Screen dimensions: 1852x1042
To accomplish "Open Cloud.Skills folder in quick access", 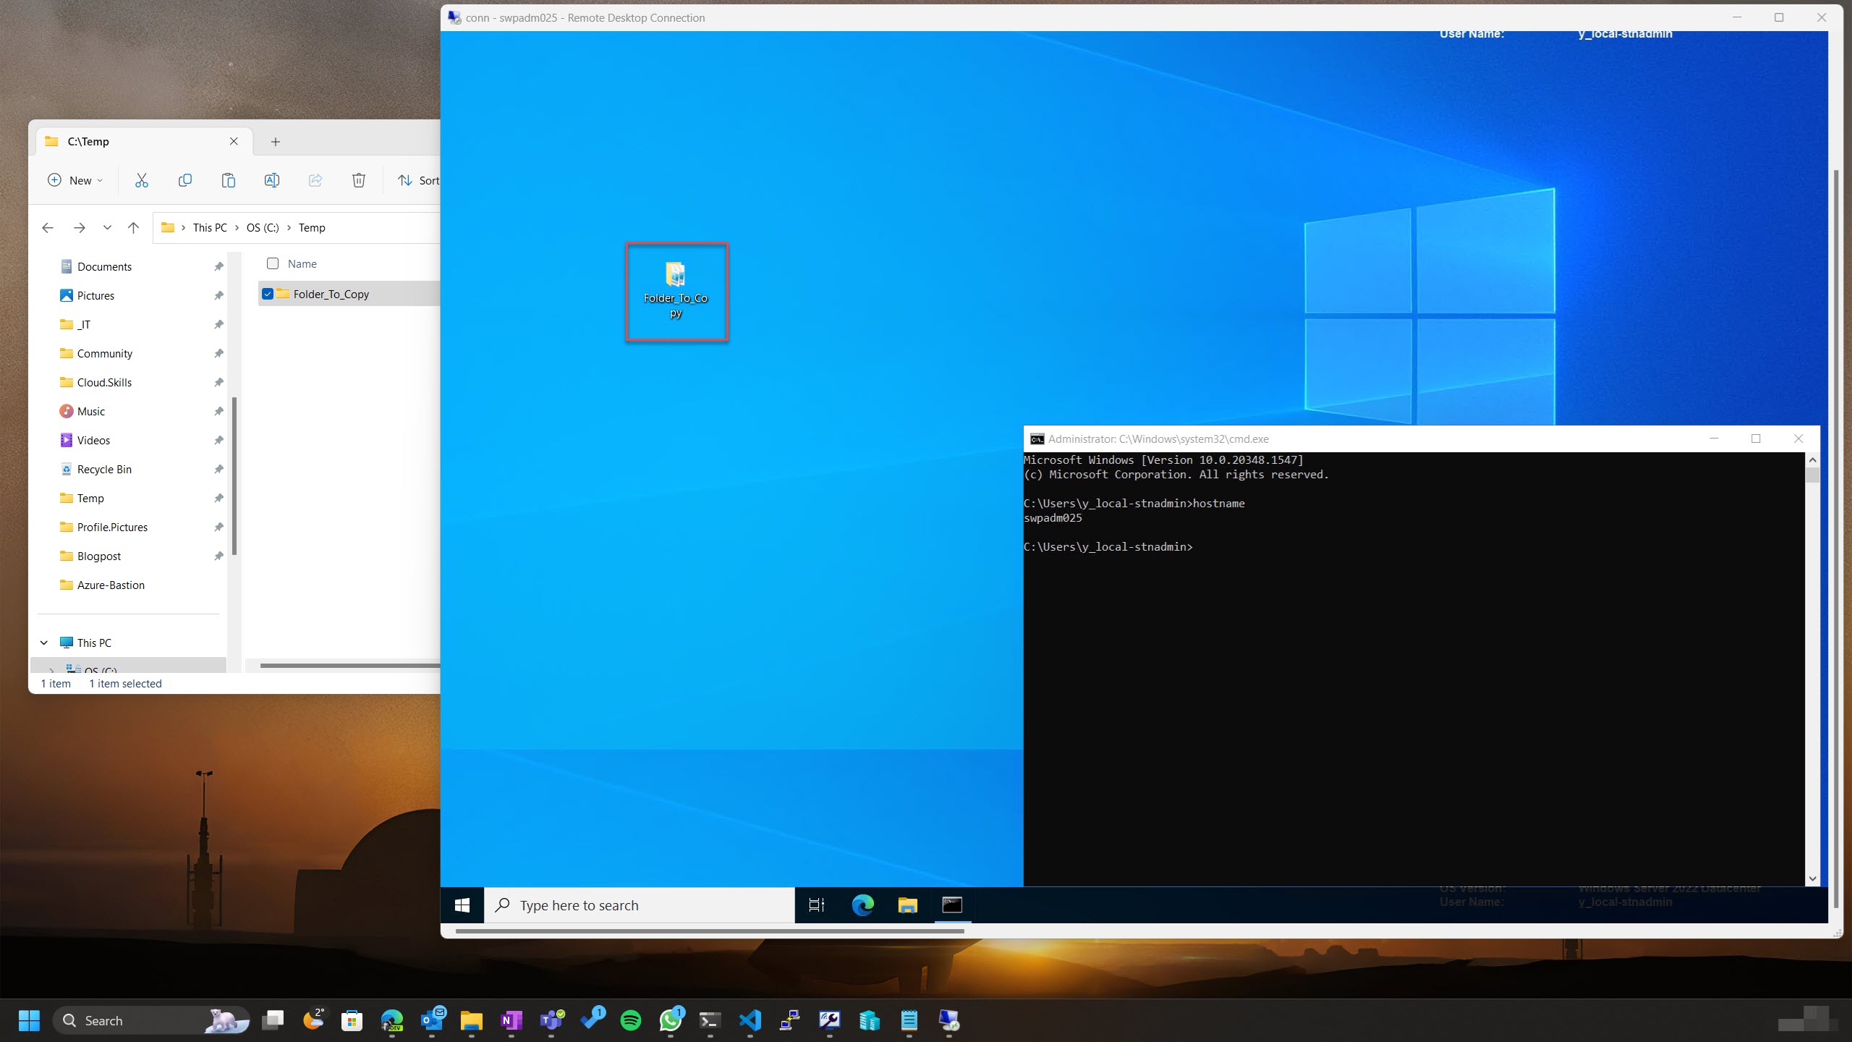I will click(x=104, y=382).
